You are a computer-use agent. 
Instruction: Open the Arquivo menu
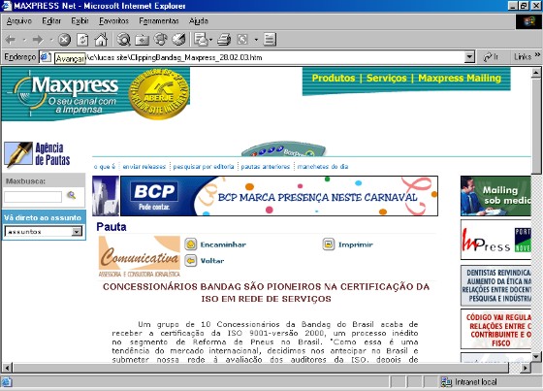click(x=19, y=20)
